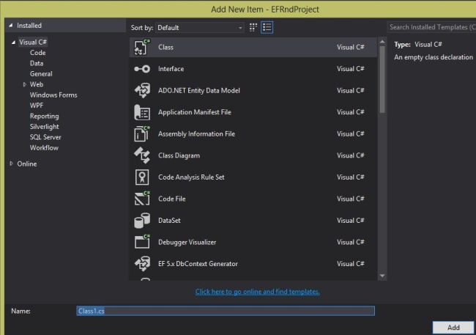Expand the Web tree node
This screenshot has width=476, height=335.
[25, 84]
